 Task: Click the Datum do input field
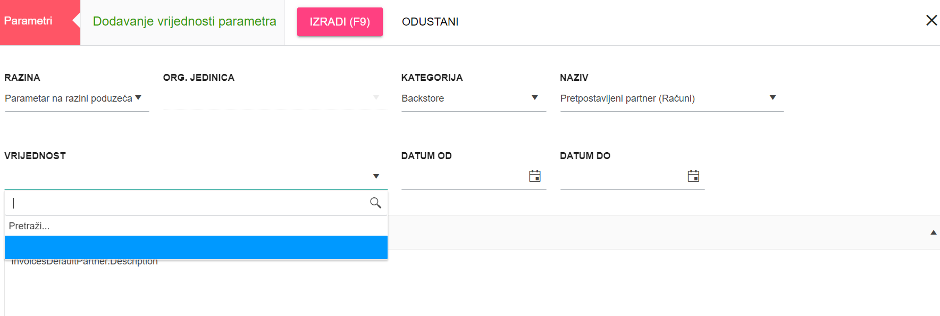click(621, 177)
